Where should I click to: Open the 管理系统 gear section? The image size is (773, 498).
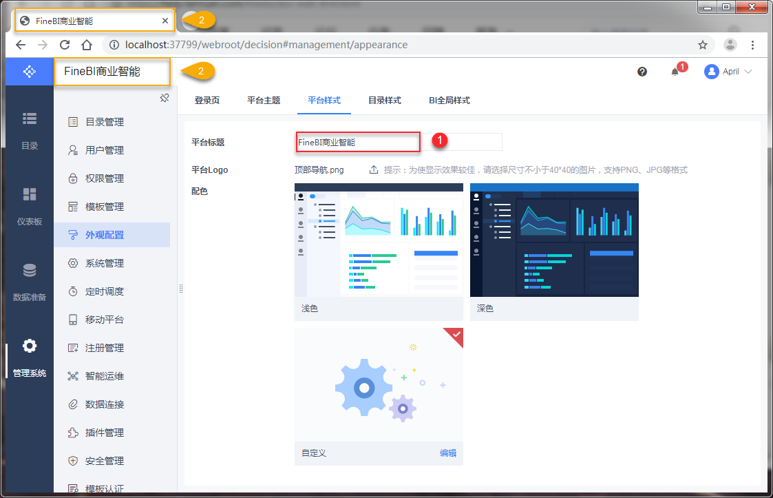pyautogui.click(x=30, y=357)
